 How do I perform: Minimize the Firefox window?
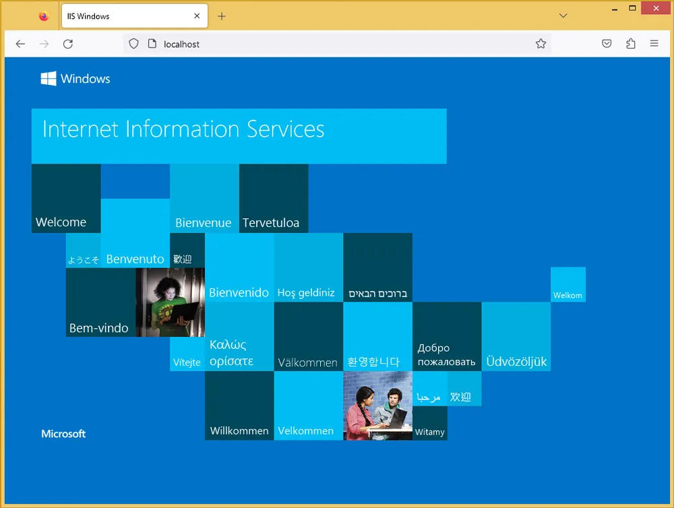[x=615, y=8]
